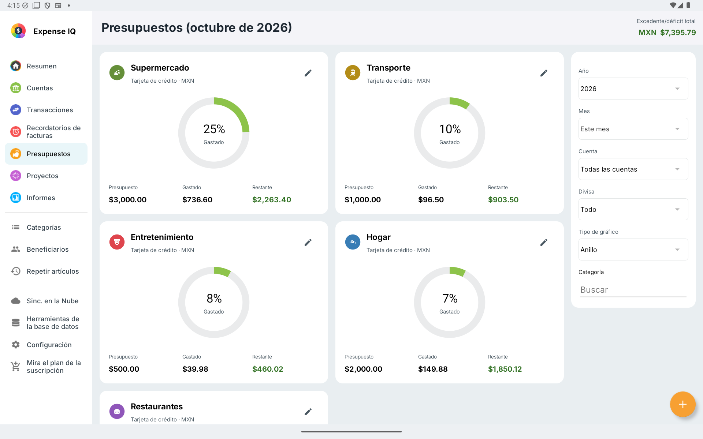Click the Supermercado green category icon

coord(117,73)
